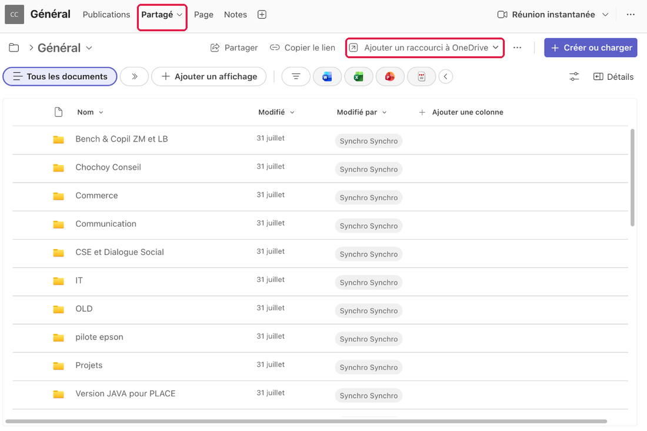Open the ellipsis menu after Ajouter un raccourci

coord(517,48)
